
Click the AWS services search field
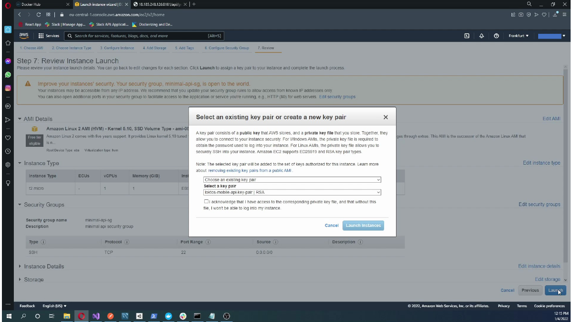point(144,36)
